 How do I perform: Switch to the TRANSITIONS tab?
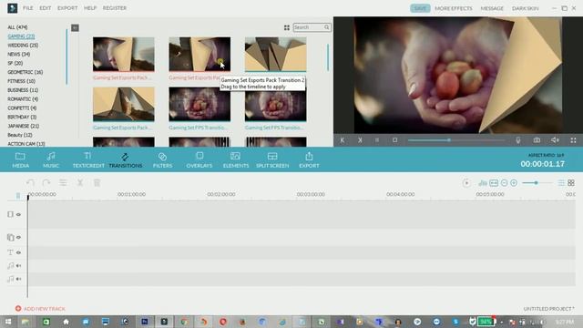click(x=126, y=160)
